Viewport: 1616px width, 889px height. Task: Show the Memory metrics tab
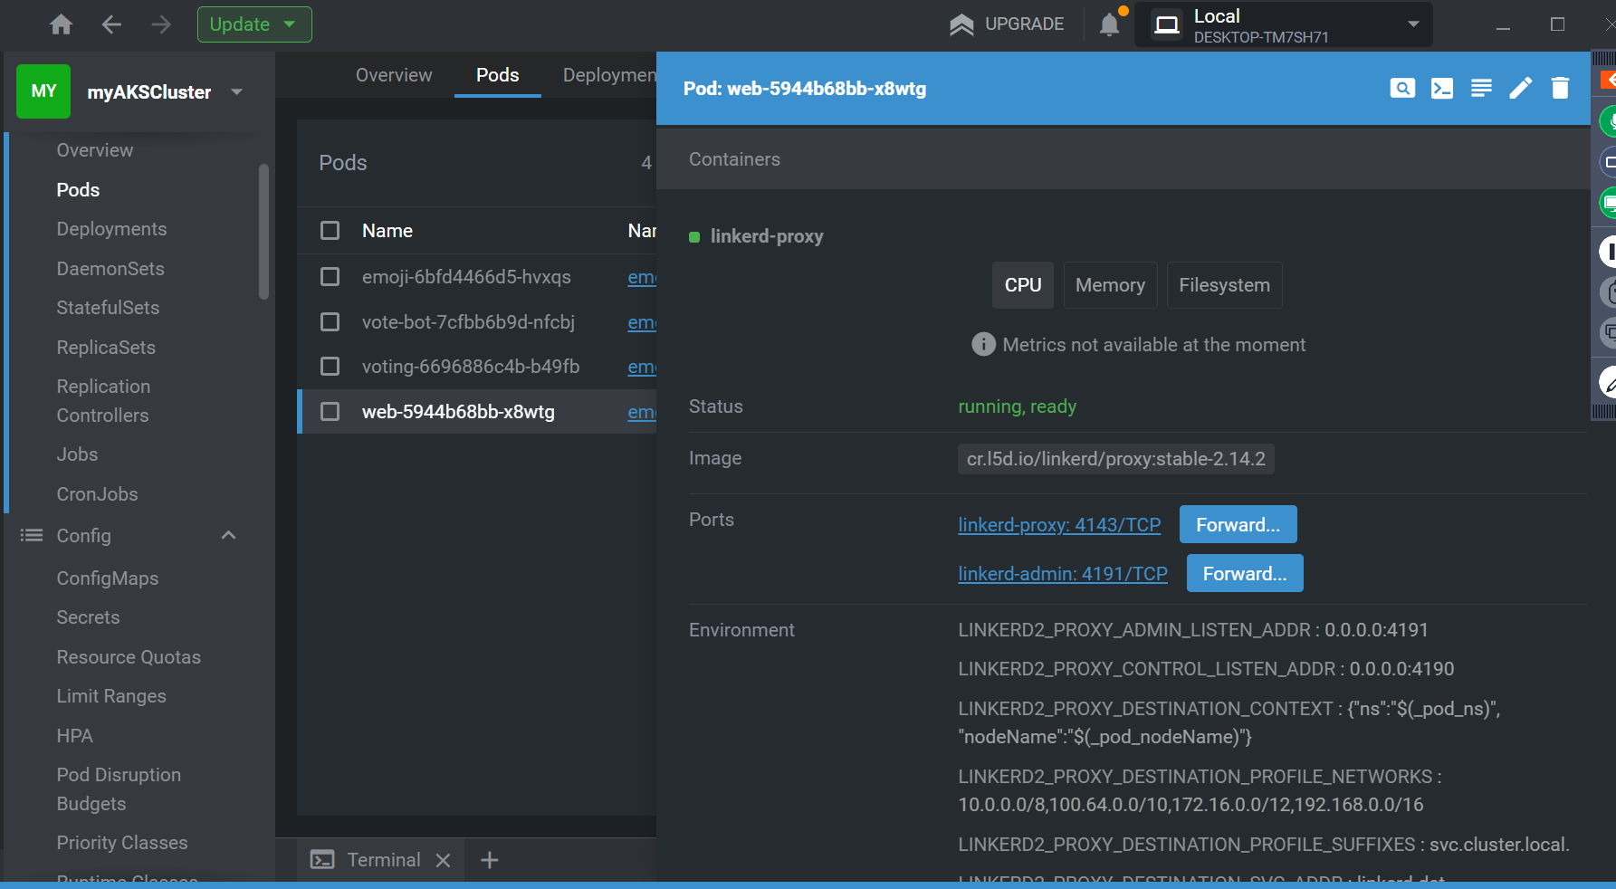[x=1110, y=285]
